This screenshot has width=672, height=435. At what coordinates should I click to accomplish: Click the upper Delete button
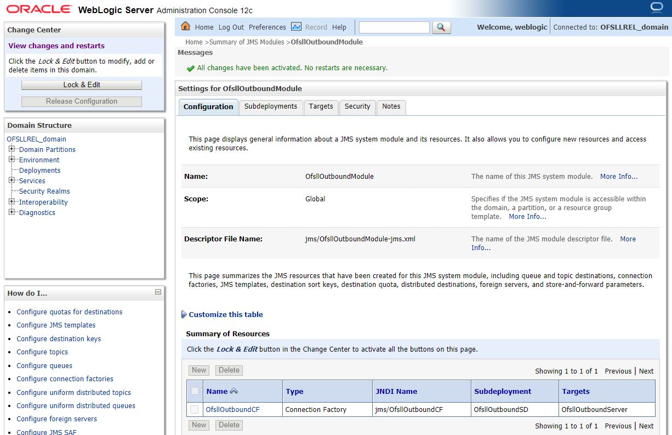click(229, 370)
